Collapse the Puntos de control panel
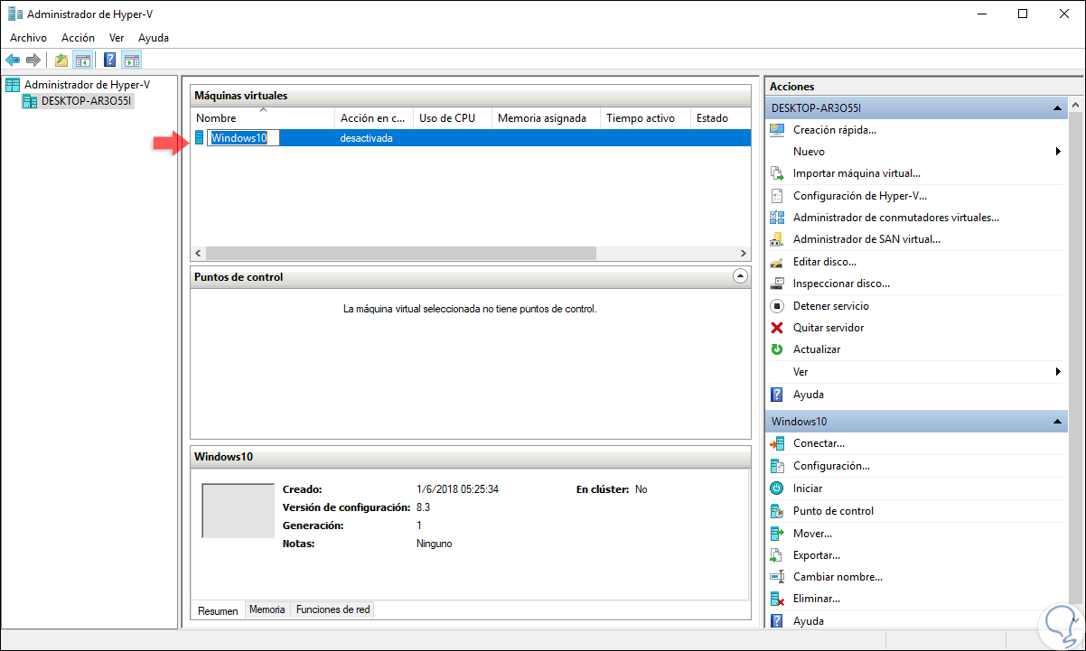 740,277
